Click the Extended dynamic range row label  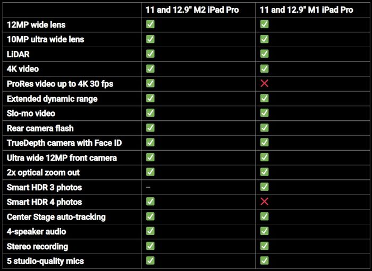(x=52, y=99)
